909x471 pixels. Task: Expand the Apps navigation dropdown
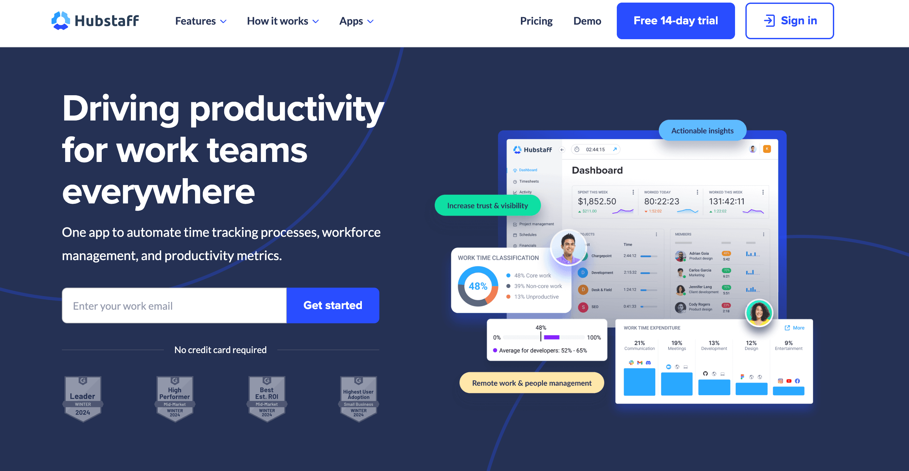point(358,20)
